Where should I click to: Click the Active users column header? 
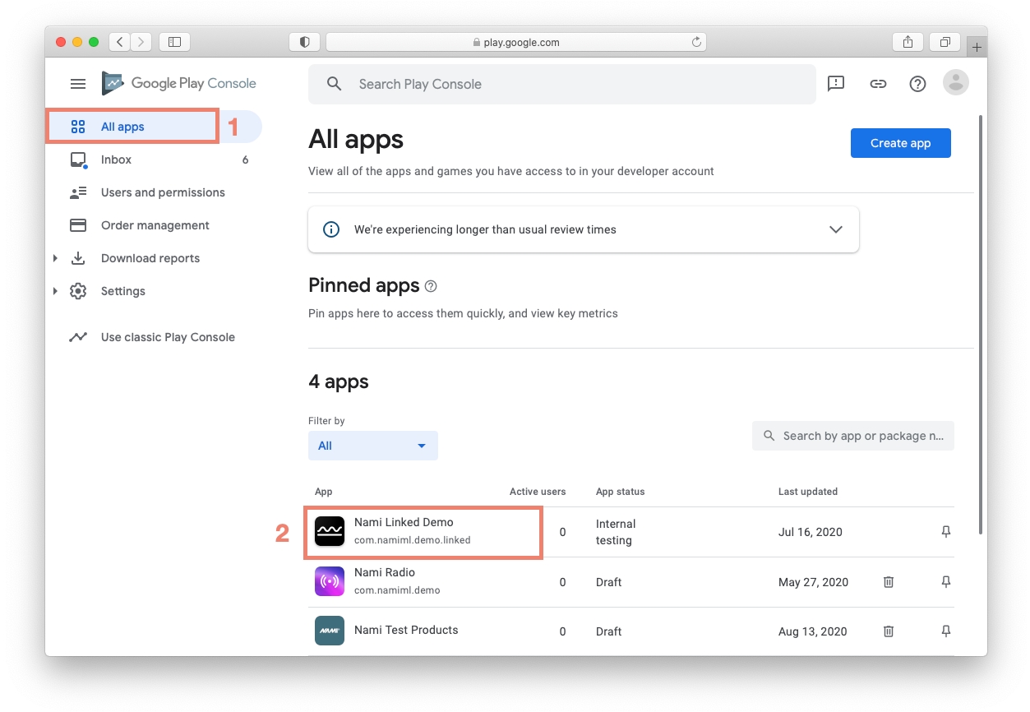point(538,492)
